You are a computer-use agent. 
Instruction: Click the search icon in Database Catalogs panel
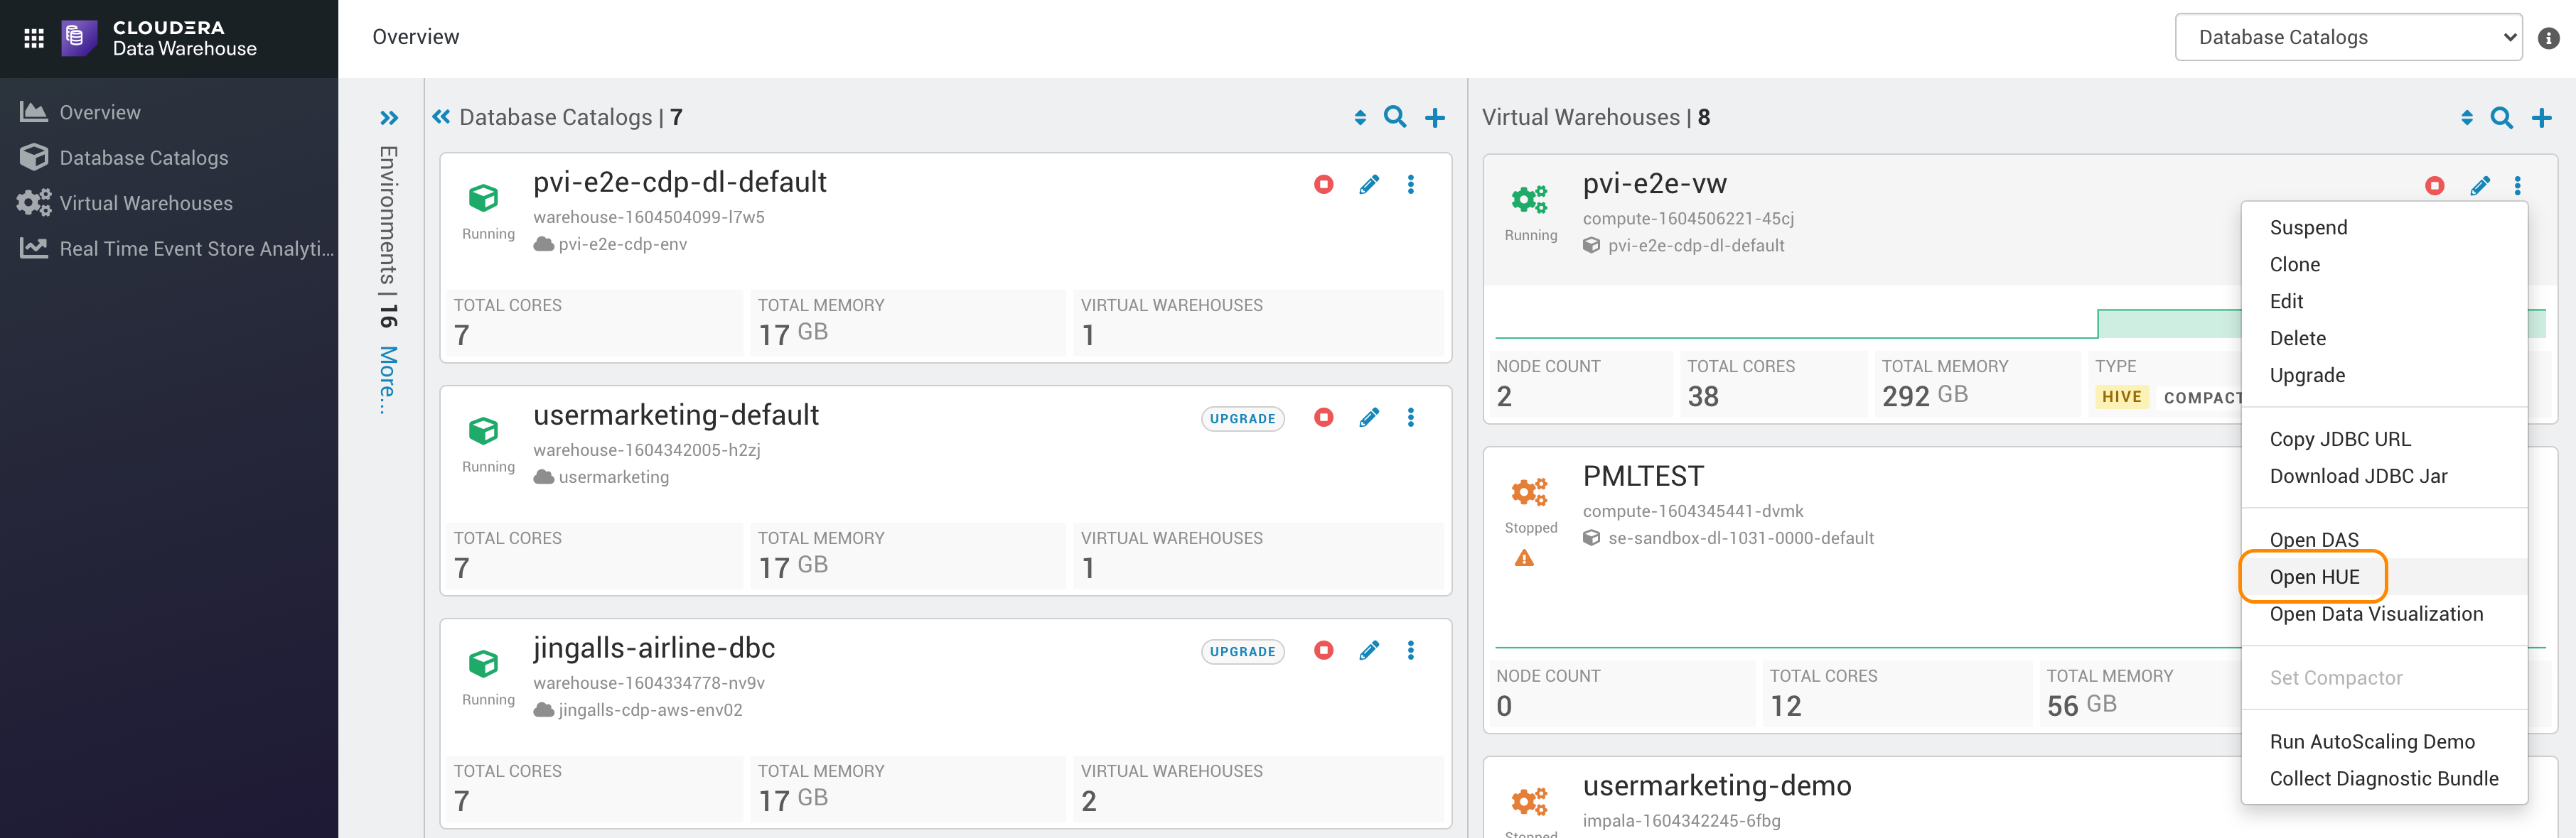tap(1396, 117)
